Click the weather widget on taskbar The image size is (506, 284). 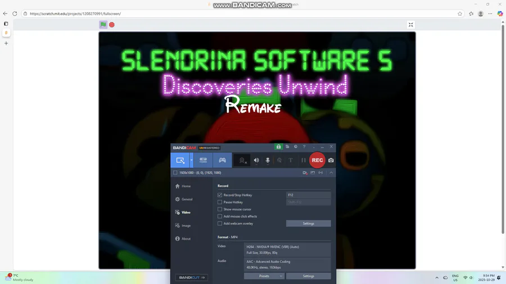[19, 278]
